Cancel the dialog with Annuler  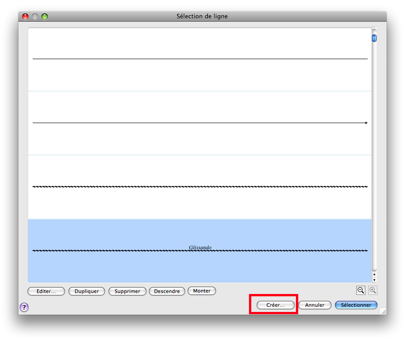click(315, 305)
